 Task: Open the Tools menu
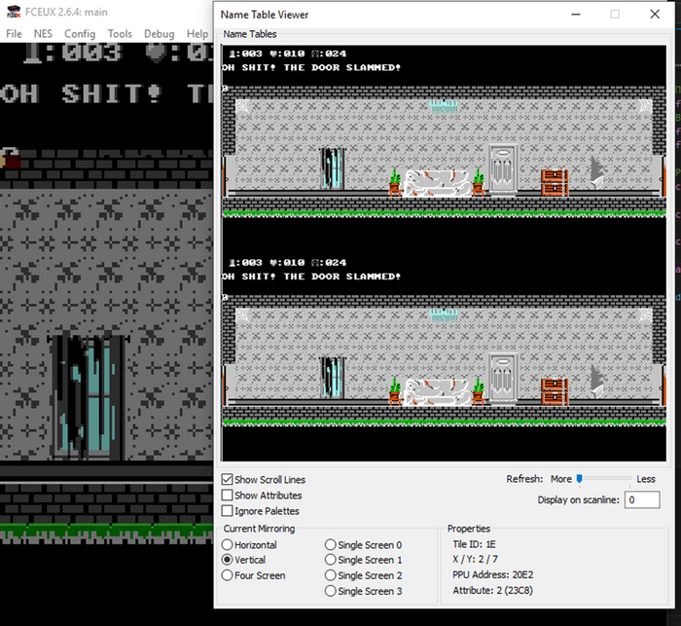[x=120, y=33]
